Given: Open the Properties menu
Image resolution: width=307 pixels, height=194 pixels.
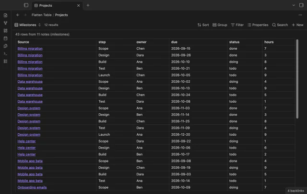Looking at the screenshot, I should (258, 25).
